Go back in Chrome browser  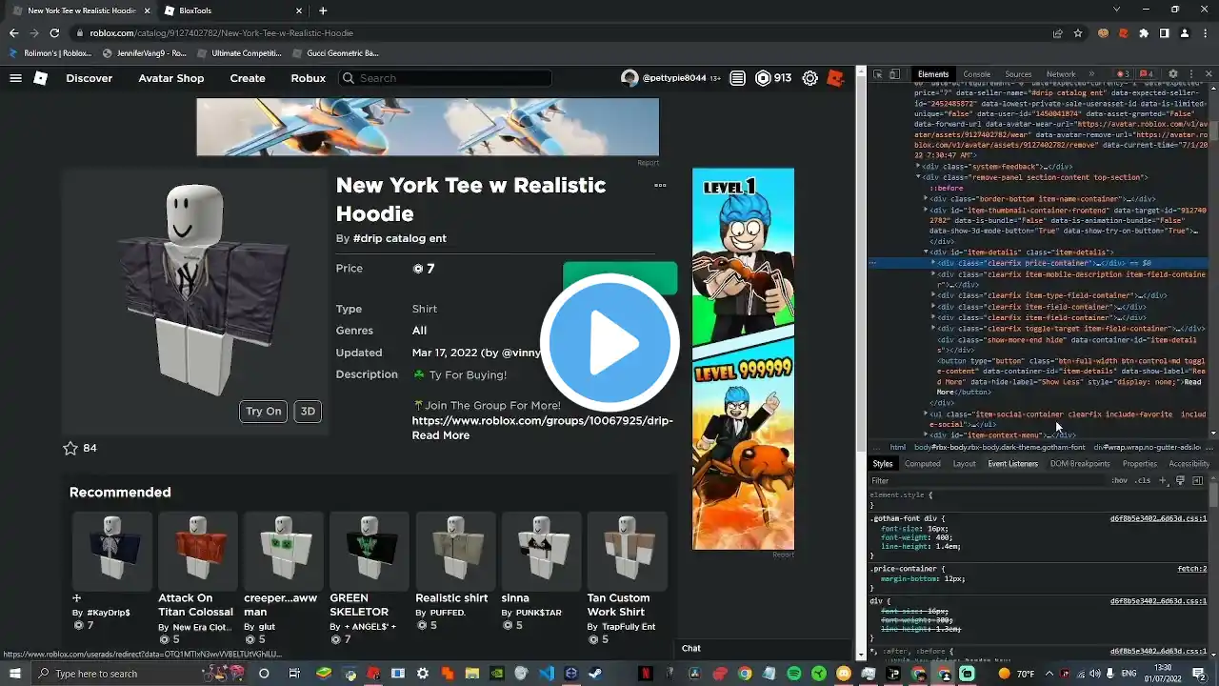tap(13, 33)
